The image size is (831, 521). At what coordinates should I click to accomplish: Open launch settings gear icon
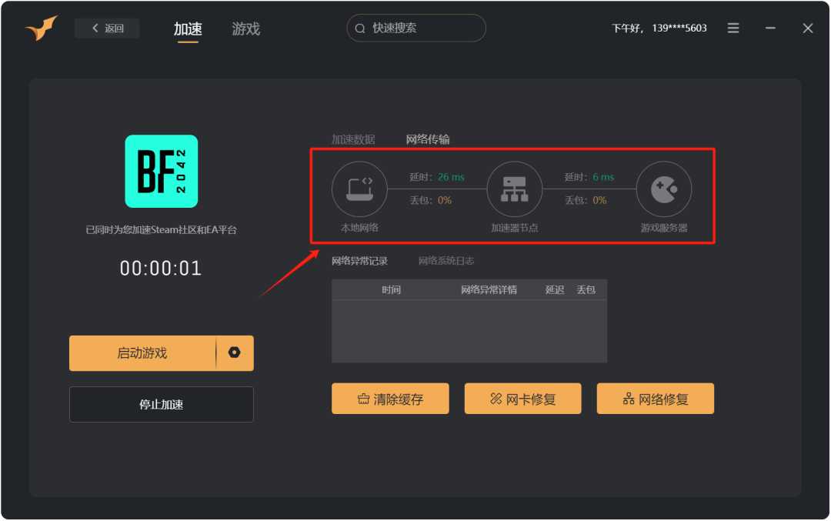(234, 352)
